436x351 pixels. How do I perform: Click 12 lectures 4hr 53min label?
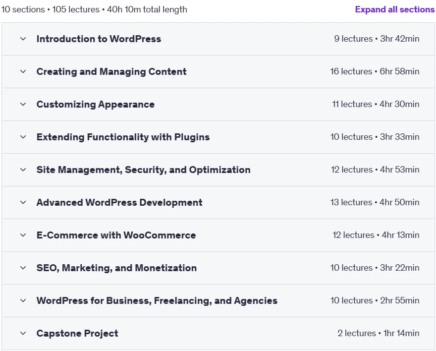375,170
